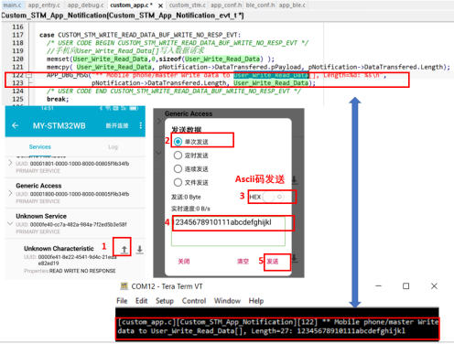Switch to the custom_stm.c editor tab

(188, 5)
